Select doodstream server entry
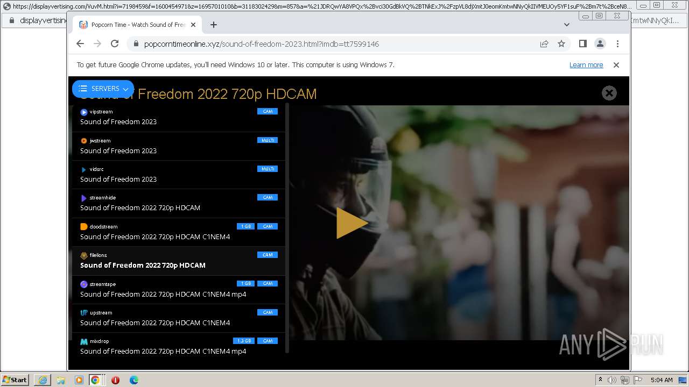Screen dimensions: 689x387 179,232
